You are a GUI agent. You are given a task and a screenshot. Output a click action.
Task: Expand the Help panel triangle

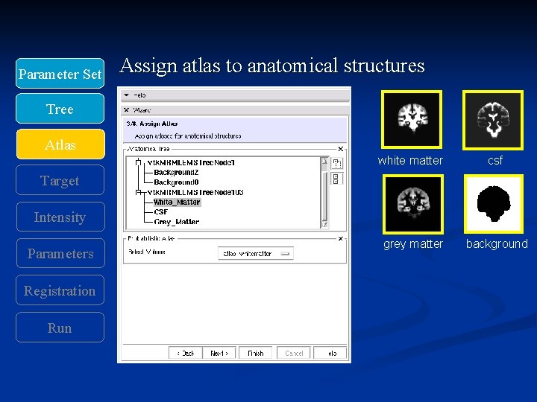click(x=127, y=95)
